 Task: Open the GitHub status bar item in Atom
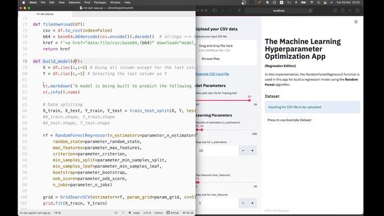173,213
